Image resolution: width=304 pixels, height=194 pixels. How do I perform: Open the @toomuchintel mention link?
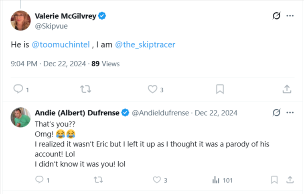pos(60,44)
